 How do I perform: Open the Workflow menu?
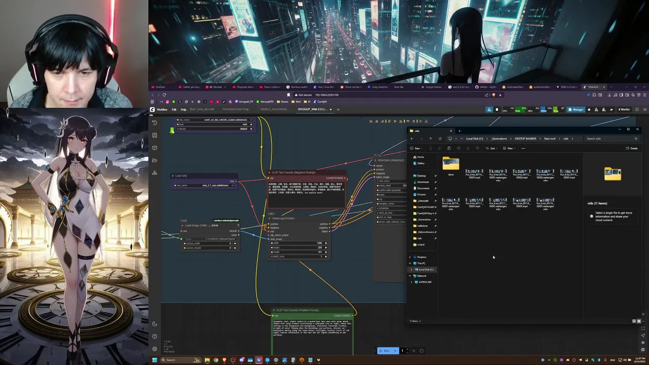coord(162,109)
